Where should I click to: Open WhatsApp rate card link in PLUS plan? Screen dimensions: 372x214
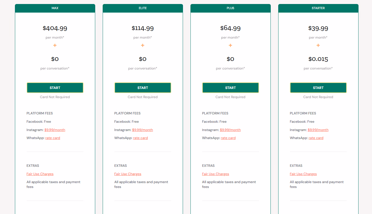click(x=228, y=138)
